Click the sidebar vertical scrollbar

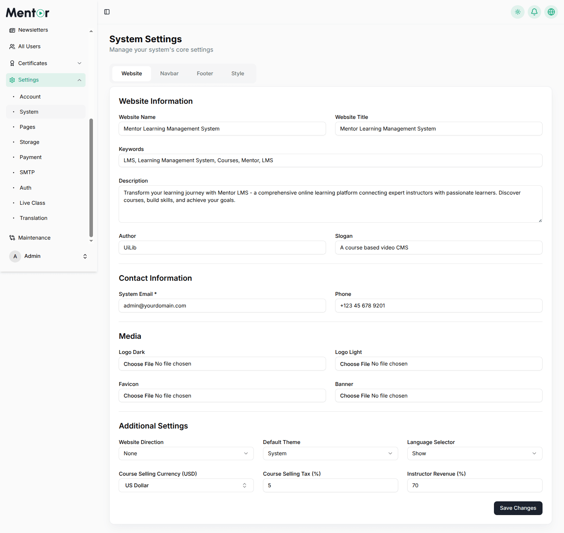(91, 178)
